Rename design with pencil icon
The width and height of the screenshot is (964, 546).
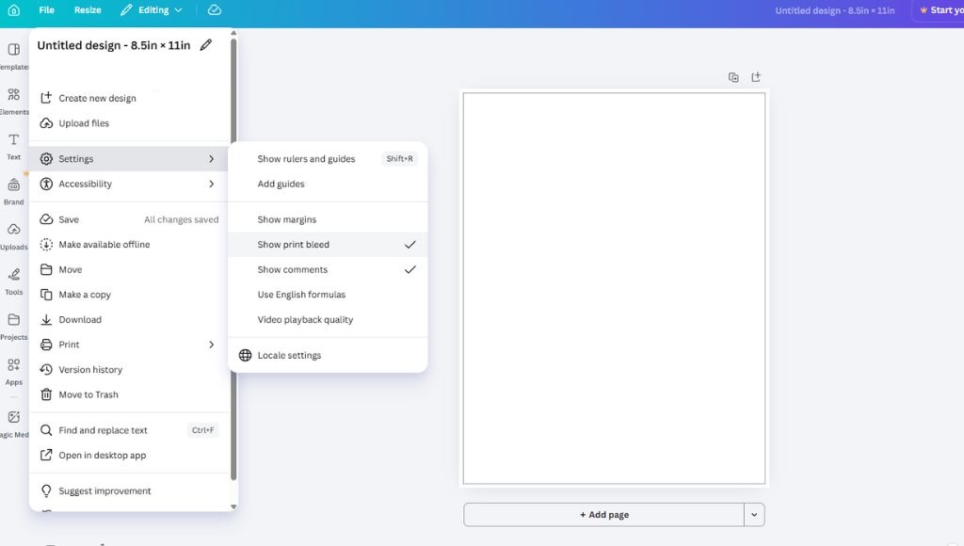[206, 45]
